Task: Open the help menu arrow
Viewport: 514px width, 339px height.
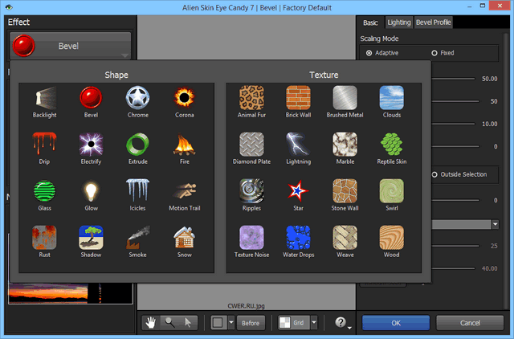Action: click(x=350, y=325)
